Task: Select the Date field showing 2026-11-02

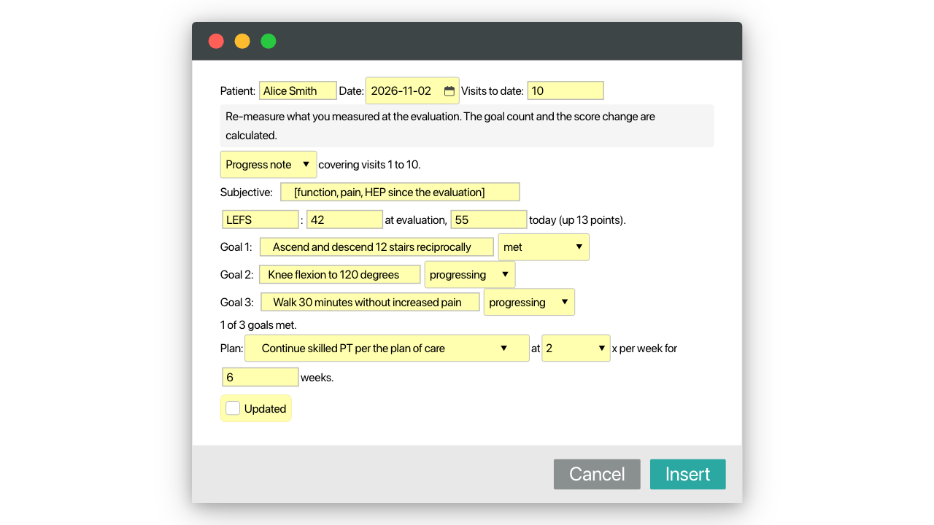Action: [x=412, y=91]
